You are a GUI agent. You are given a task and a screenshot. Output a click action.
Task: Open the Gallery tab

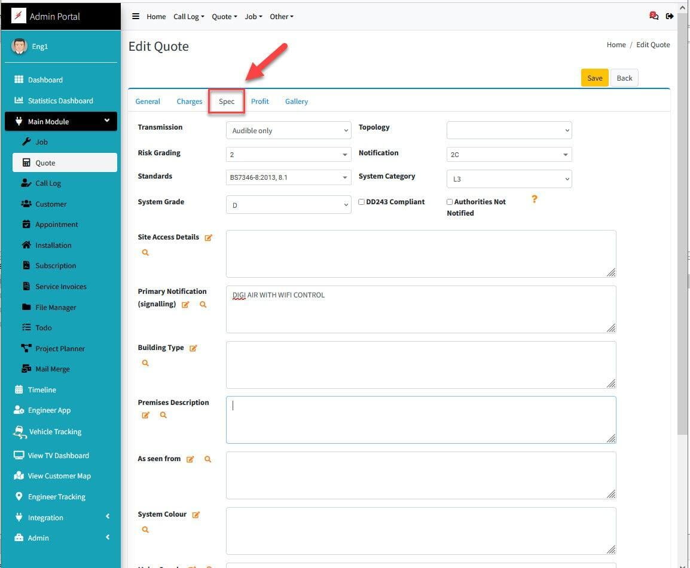click(296, 102)
